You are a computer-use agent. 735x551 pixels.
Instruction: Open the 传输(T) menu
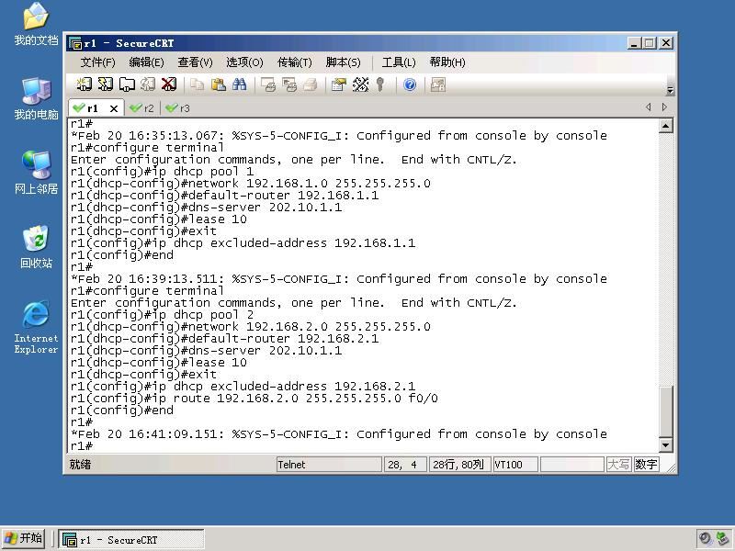pyautogui.click(x=294, y=62)
